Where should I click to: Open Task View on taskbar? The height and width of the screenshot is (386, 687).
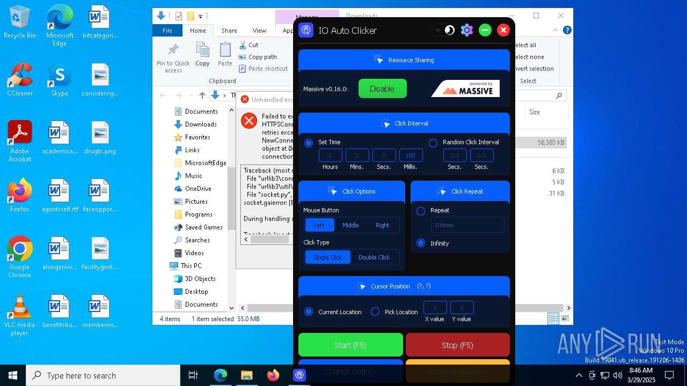[x=193, y=375]
